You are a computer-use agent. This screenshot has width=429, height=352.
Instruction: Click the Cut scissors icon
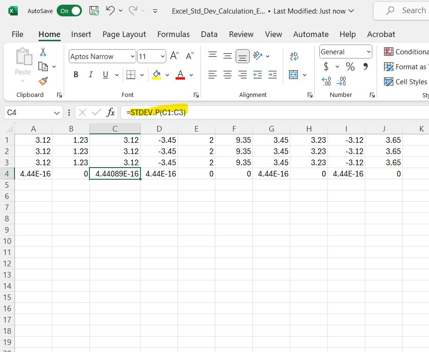pyautogui.click(x=43, y=51)
